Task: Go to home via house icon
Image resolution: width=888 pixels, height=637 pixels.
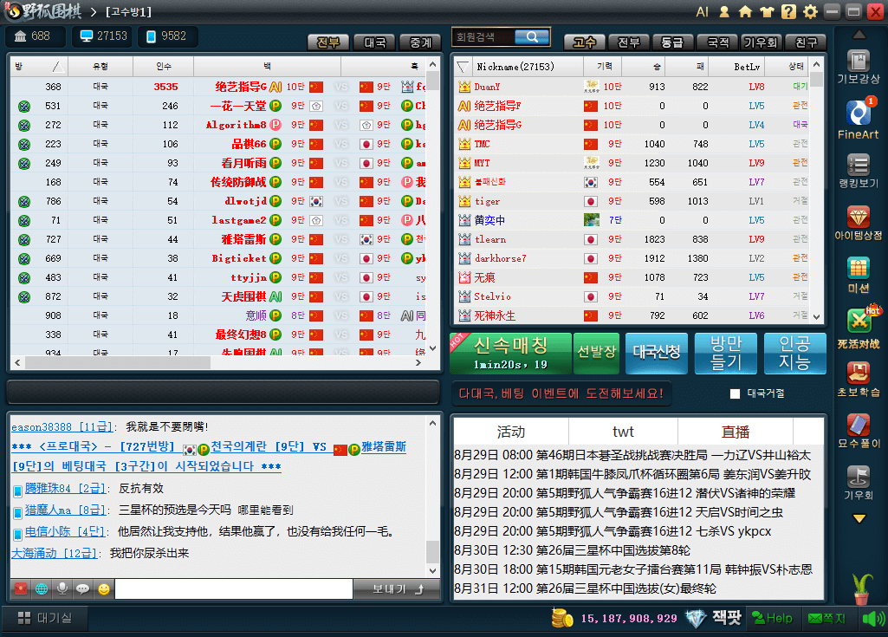Action: click(x=746, y=11)
